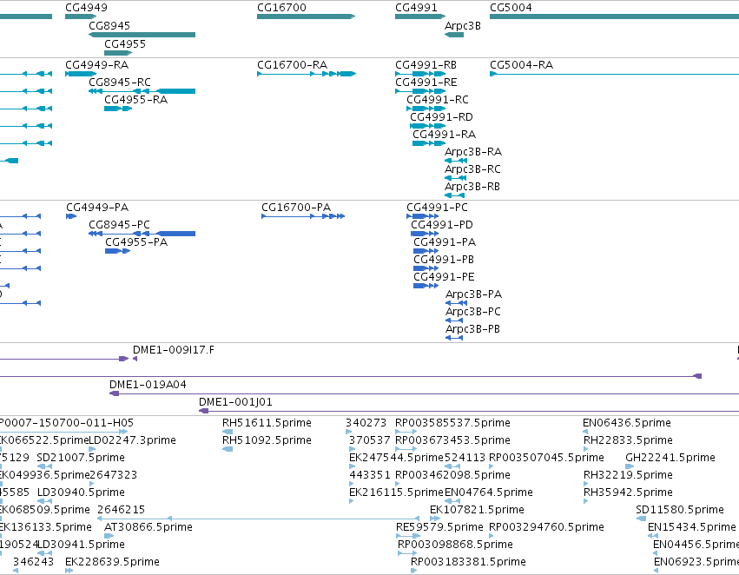739x575 pixels.
Task: Click EST SD11580.5prime
Action: click(x=680, y=510)
